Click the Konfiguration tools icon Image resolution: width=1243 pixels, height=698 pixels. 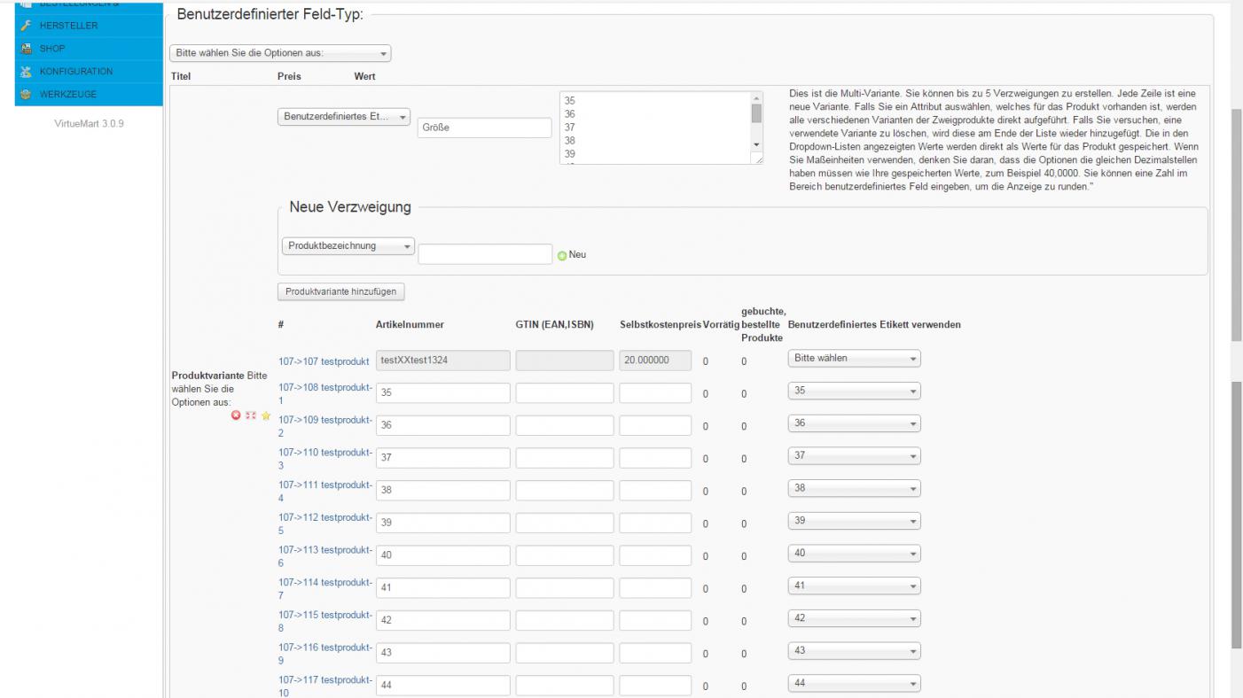point(26,72)
